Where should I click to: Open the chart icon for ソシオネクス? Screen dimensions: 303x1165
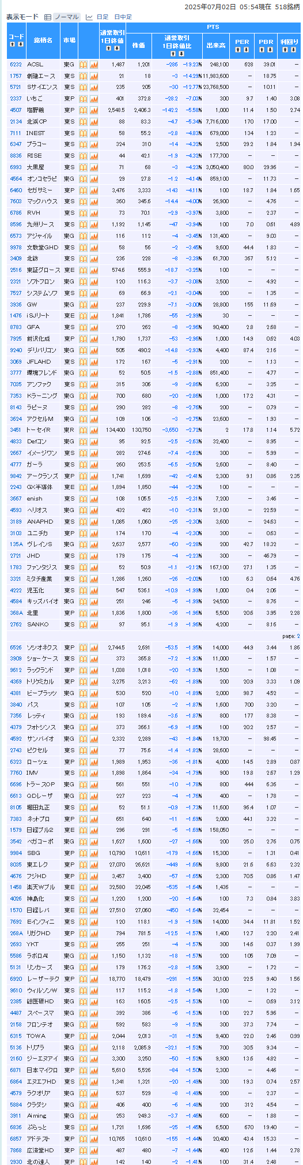point(94,648)
